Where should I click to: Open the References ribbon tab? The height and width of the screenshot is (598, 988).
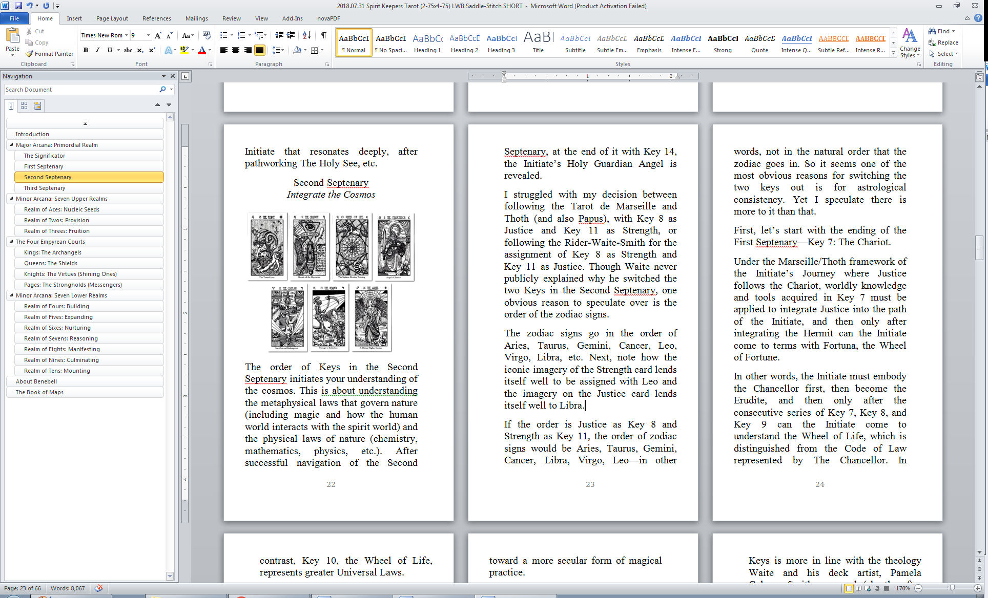point(156,18)
